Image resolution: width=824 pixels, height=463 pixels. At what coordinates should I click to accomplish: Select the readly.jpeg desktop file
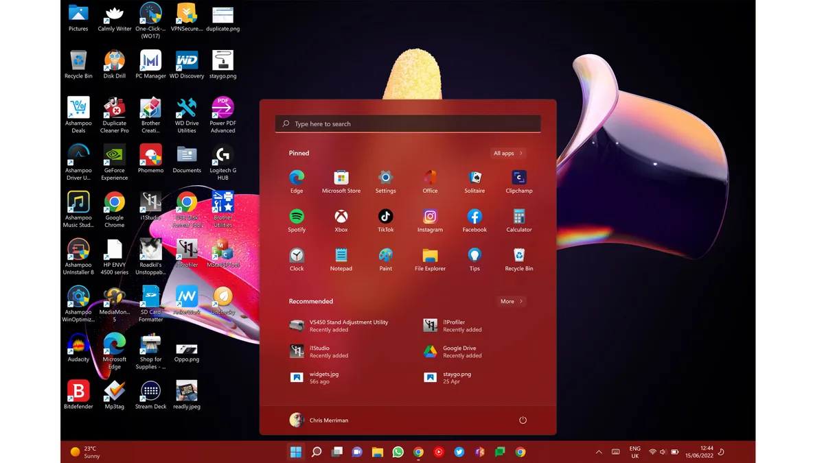tap(187, 395)
